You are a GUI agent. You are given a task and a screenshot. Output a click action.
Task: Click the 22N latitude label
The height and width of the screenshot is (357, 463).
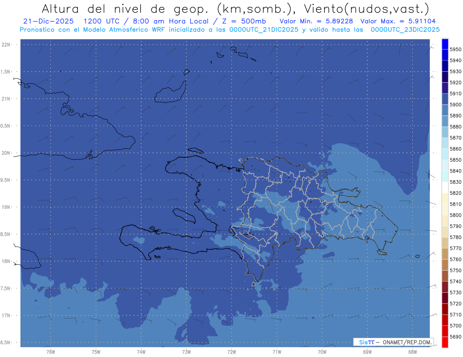[7, 45]
